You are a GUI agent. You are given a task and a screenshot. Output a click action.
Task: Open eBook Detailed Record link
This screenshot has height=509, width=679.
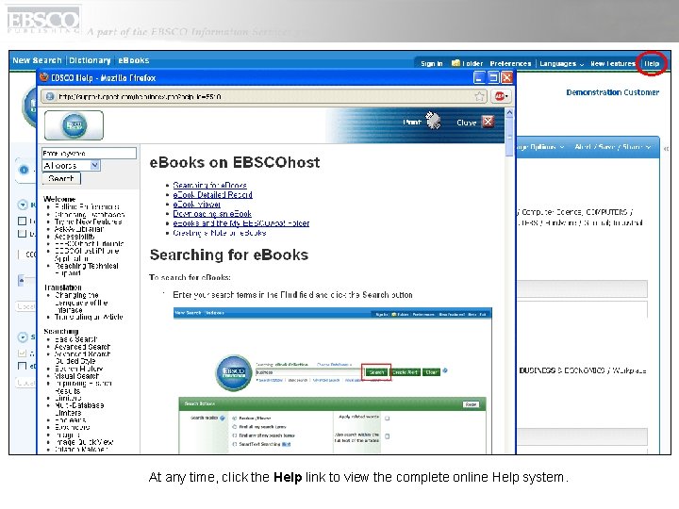point(212,195)
